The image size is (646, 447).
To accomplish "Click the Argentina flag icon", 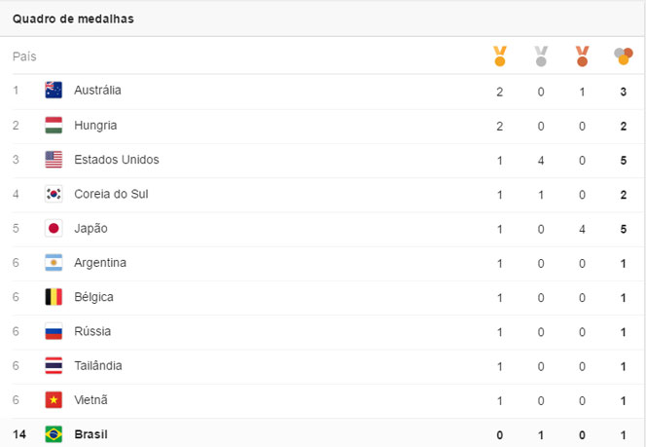I will coord(54,263).
